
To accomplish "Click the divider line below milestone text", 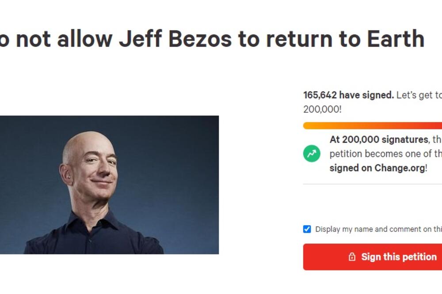I will tap(373, 184).
